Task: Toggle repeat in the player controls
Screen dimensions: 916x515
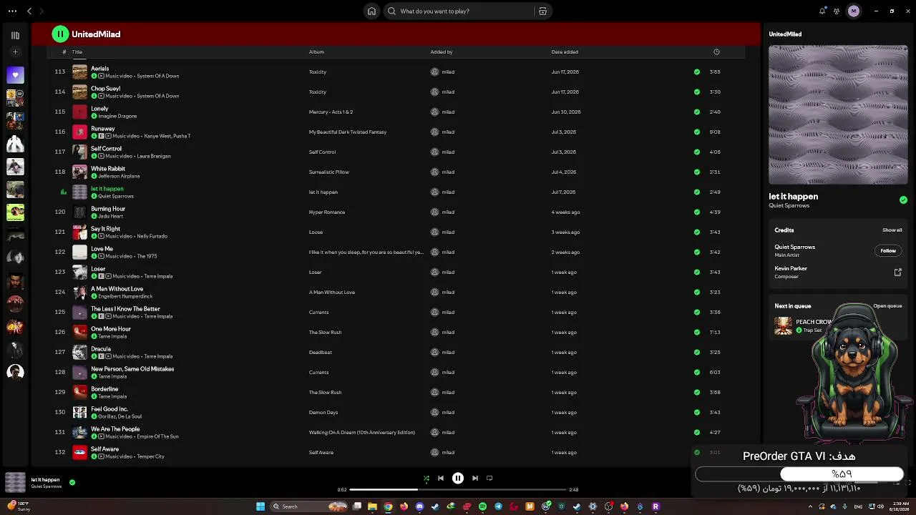Action: point(489,478)
